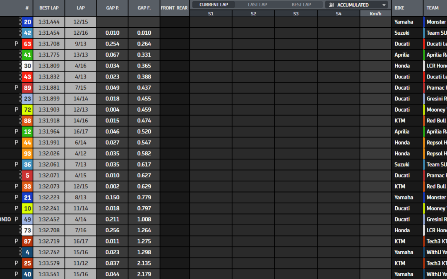The image size is (447, 279).
Task: Select rider number 63 badge
Action: tap(27, 44)
